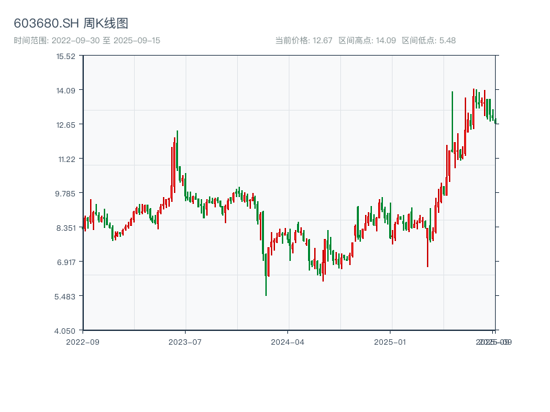
Task: Click the 5.483 y-axis label
Action: tap(65, 297)
